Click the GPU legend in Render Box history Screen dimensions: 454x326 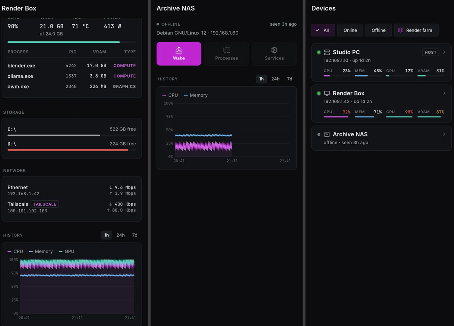(x=67, y=251)
